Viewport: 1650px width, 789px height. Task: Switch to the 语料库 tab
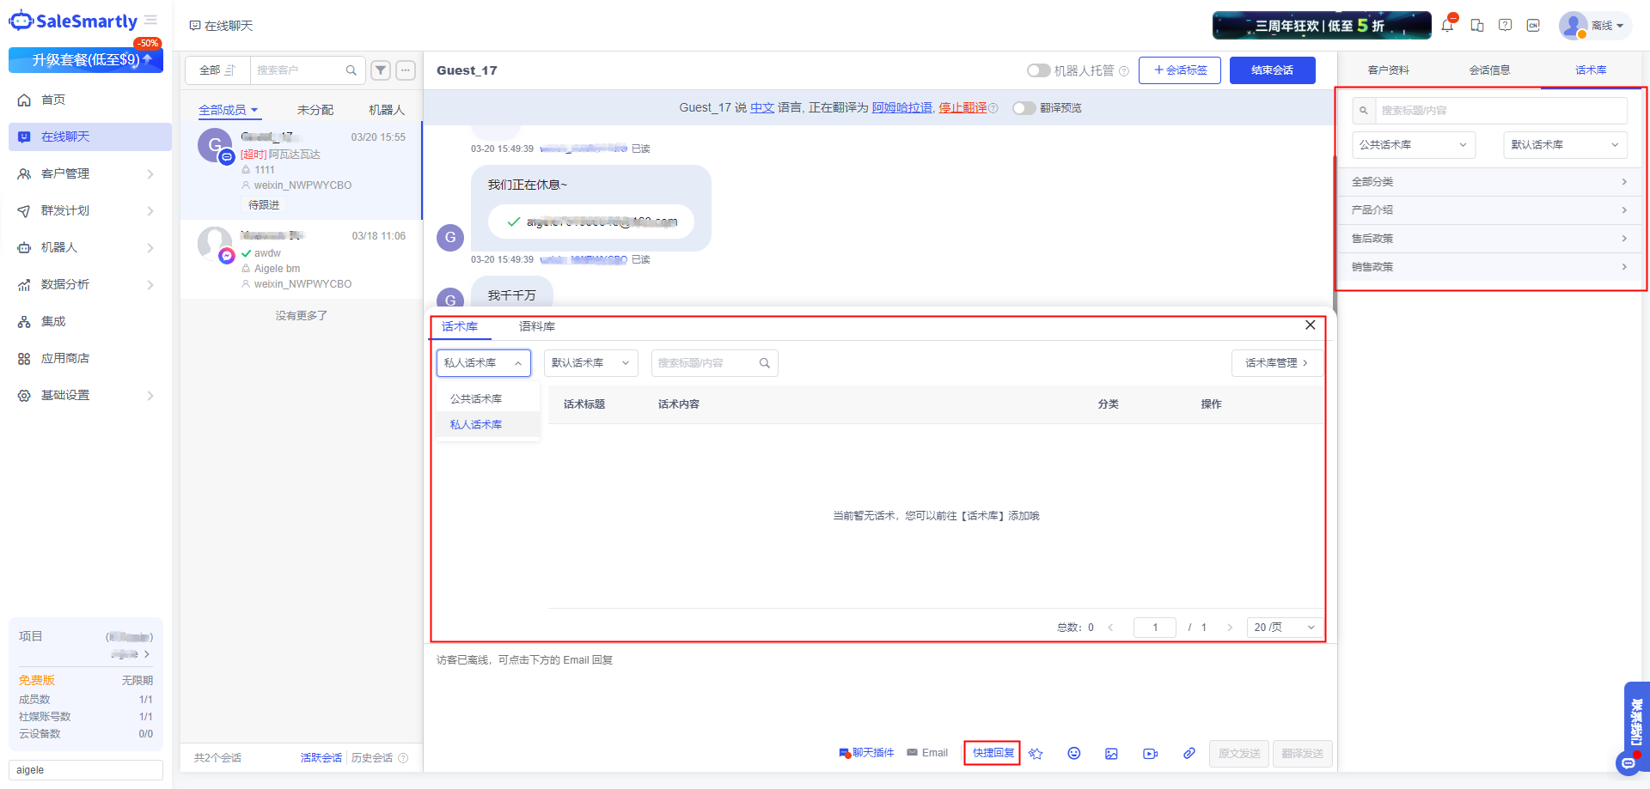537,327
